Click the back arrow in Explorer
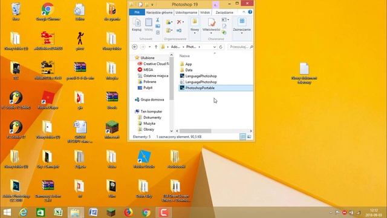Image resolution: width=387 pixels, height=218 pixels. [135, 47]
